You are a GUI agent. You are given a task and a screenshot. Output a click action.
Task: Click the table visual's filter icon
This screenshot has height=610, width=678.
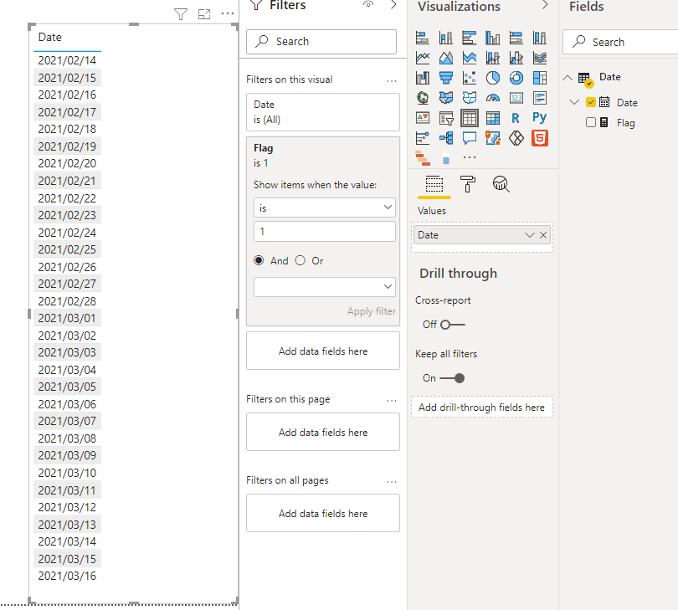pyautogui.click(x=181, y=14)
